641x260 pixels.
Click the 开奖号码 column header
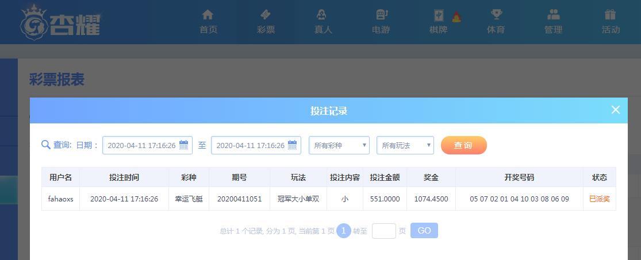[519, 177]
